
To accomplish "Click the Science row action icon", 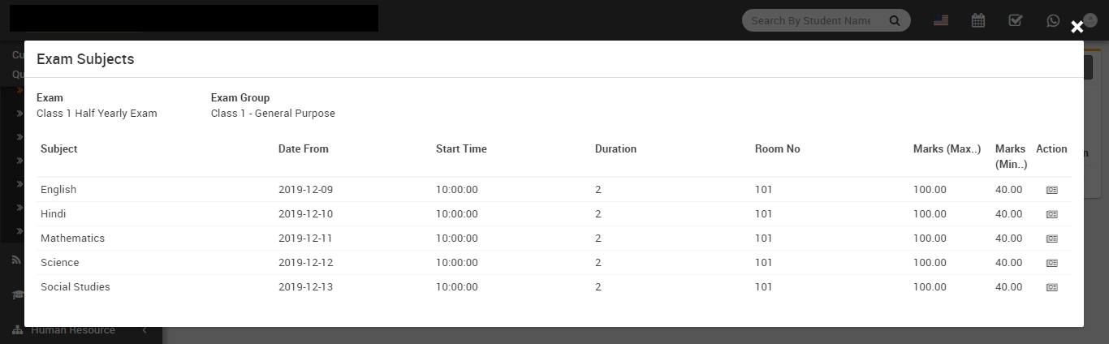I will tap(1051, 263).
